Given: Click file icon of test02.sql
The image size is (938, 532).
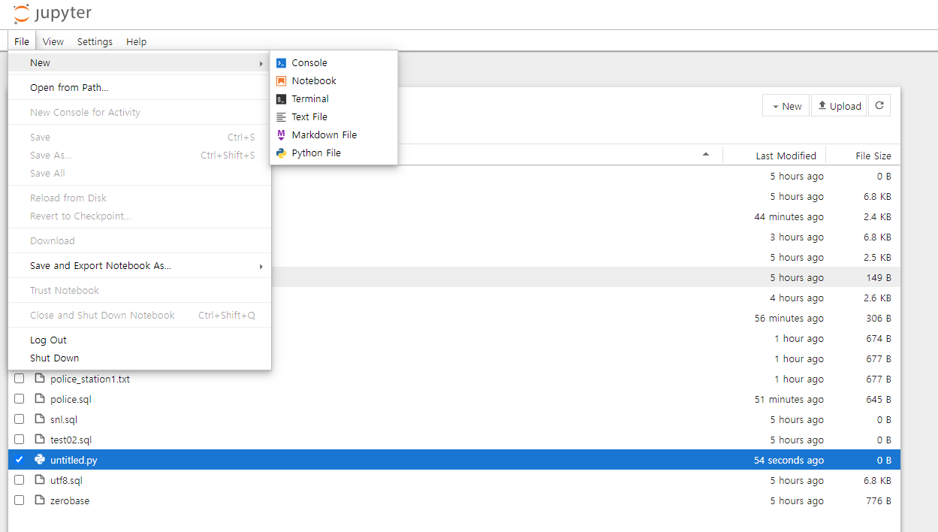Looking at the screenshot, I should click(40, 440).
